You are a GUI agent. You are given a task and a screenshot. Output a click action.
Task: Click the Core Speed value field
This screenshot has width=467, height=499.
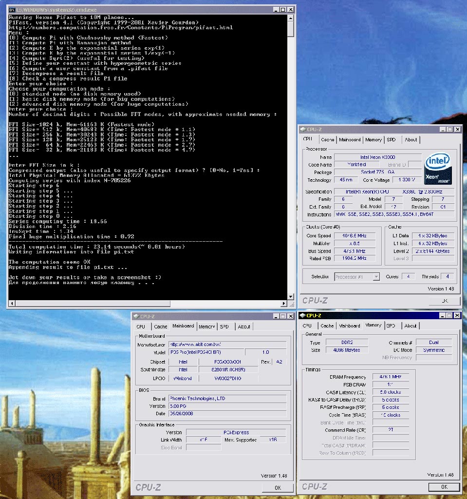(355, 236)
